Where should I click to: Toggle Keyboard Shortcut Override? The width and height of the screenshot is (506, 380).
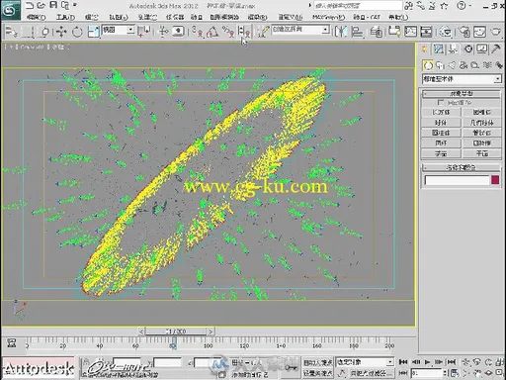[x=178, y=32]
